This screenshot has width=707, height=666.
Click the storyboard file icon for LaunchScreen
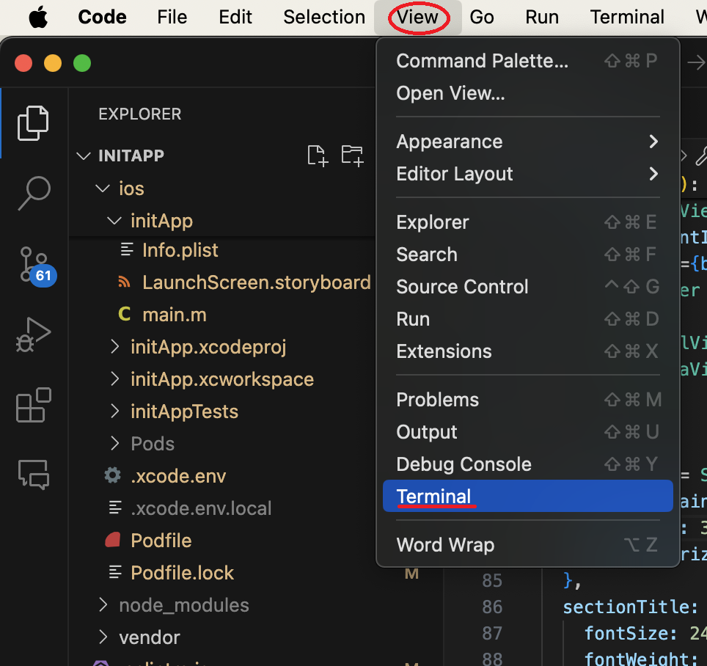pyautogui.click(x=125, y=282)
